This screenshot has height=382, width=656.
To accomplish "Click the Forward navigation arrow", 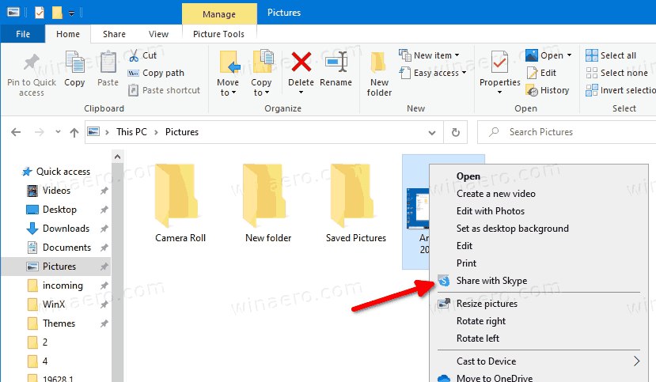I will 40,132.
